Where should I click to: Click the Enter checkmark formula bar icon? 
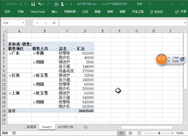(46, 23)
